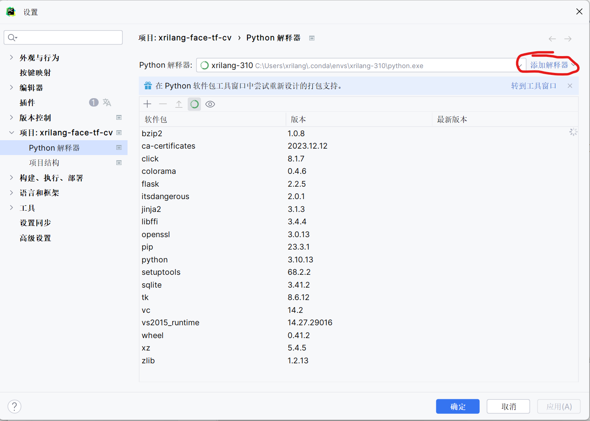This screenshot has height=421, width=590.
Task: Select the openssl package row
Action: click(x=359, y=234)
